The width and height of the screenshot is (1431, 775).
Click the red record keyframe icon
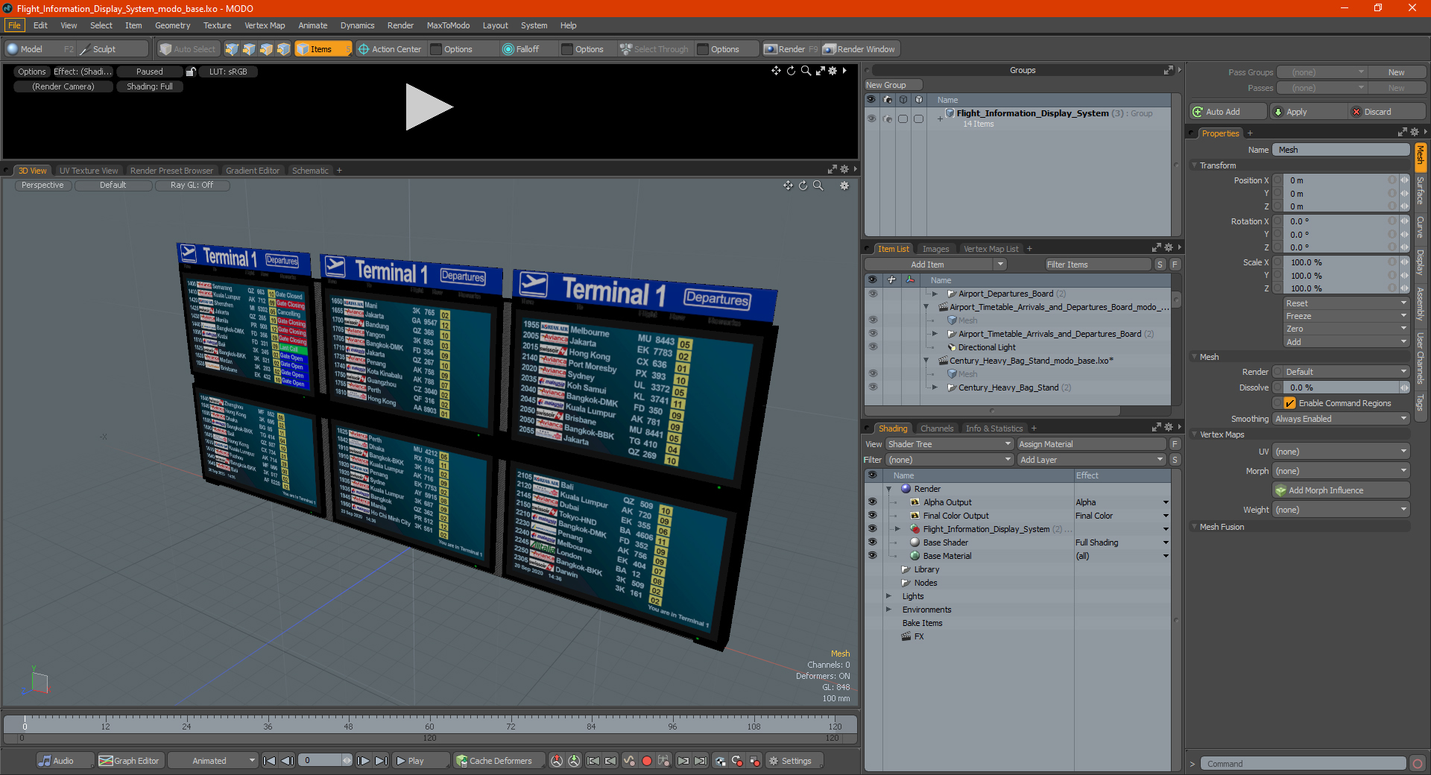pos(647,761)
